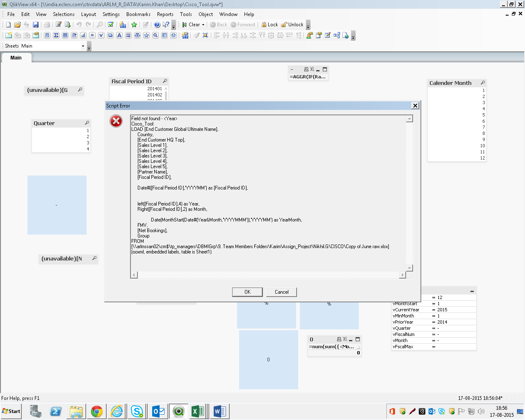Image resolution: width=525 pixels, height=420 pixels.
Task: Open the Bookmarks menu
Action: pyautogui.click(x=138, y=14)
